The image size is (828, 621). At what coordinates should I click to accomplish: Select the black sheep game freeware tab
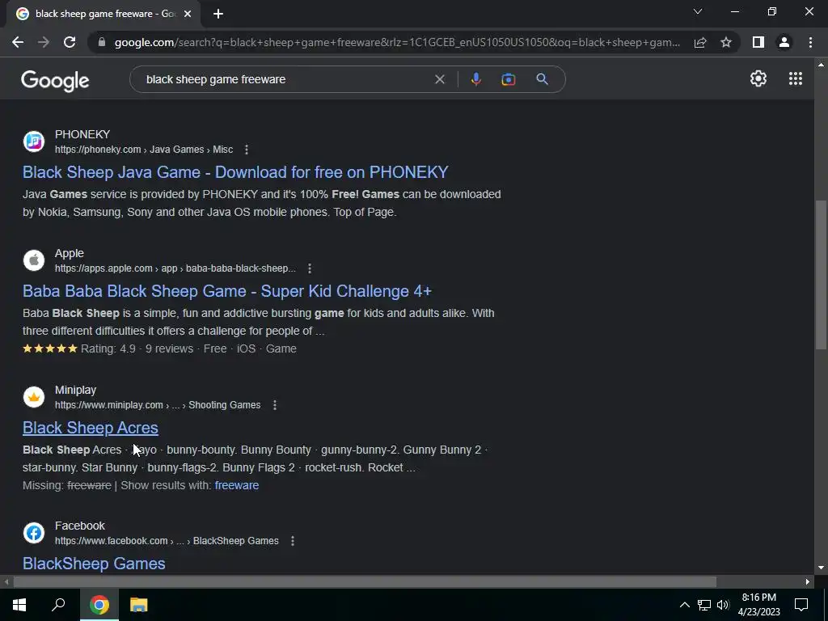(103, 14)
